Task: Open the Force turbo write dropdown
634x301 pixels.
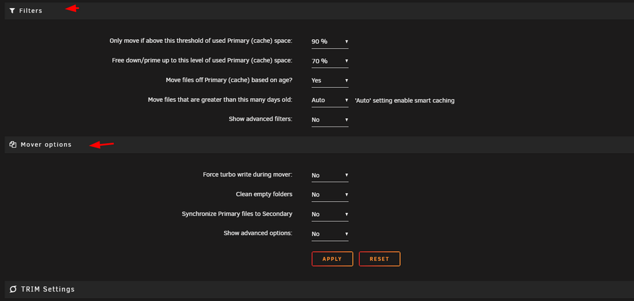Action: (330, 175)
